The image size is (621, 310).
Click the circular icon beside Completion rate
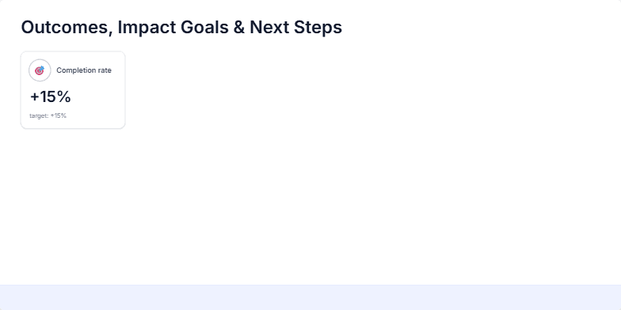(40, 70)
